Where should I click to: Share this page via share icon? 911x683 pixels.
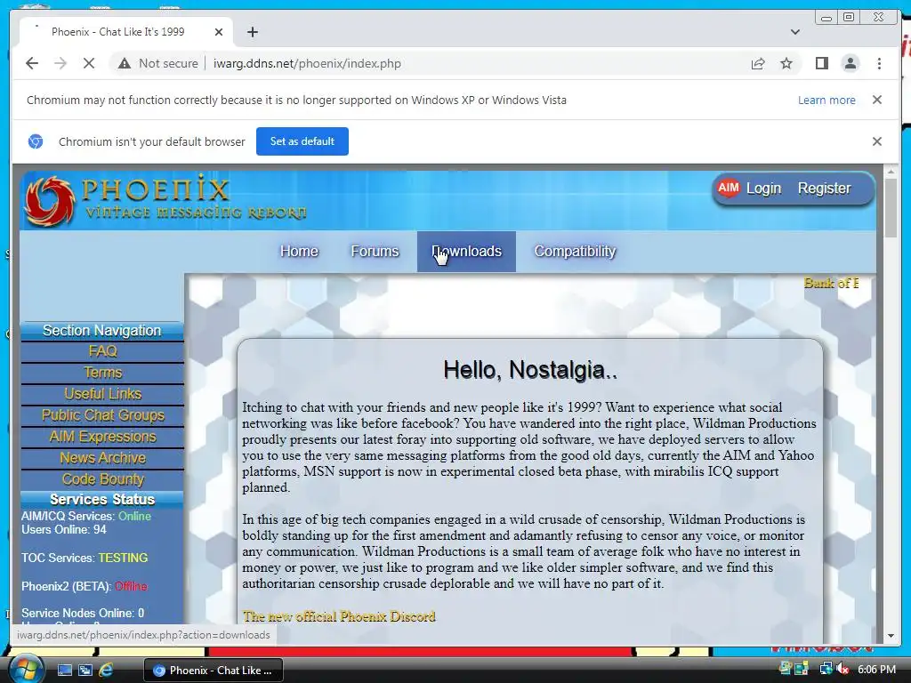tap(758, 63)
